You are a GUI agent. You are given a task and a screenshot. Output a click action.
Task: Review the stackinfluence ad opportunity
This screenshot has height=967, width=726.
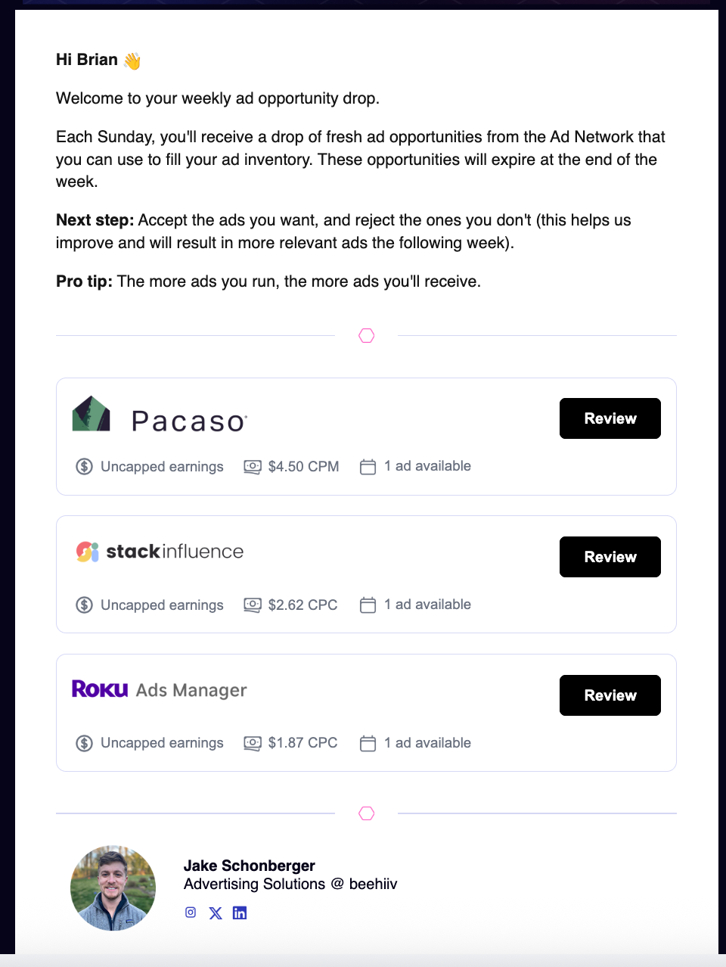coord(610,557)
